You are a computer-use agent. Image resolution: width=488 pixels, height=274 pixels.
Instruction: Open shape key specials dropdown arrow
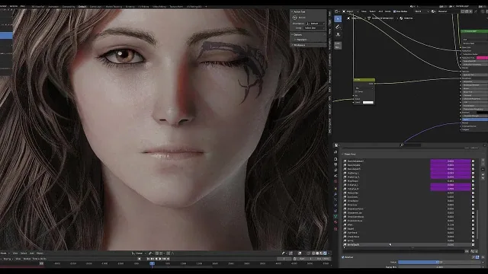[x=483, y=169]
